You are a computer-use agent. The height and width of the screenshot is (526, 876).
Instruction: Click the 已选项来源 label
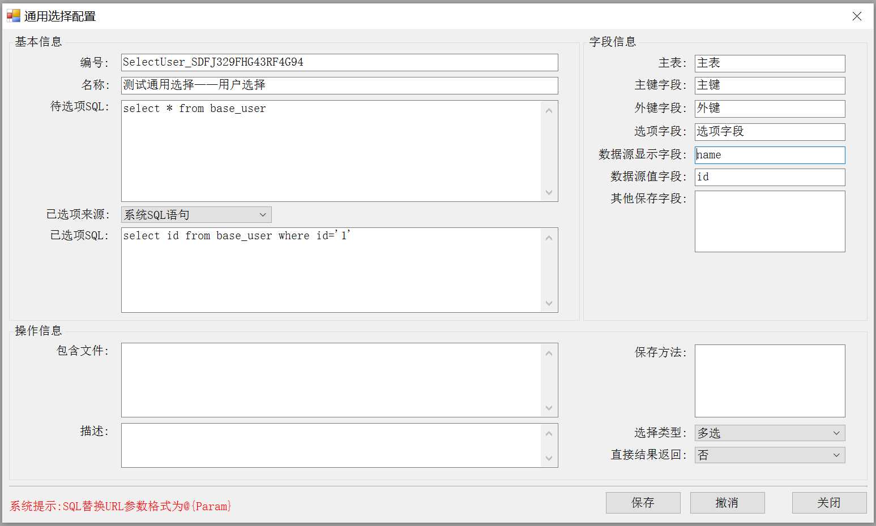tap(78, 214)
